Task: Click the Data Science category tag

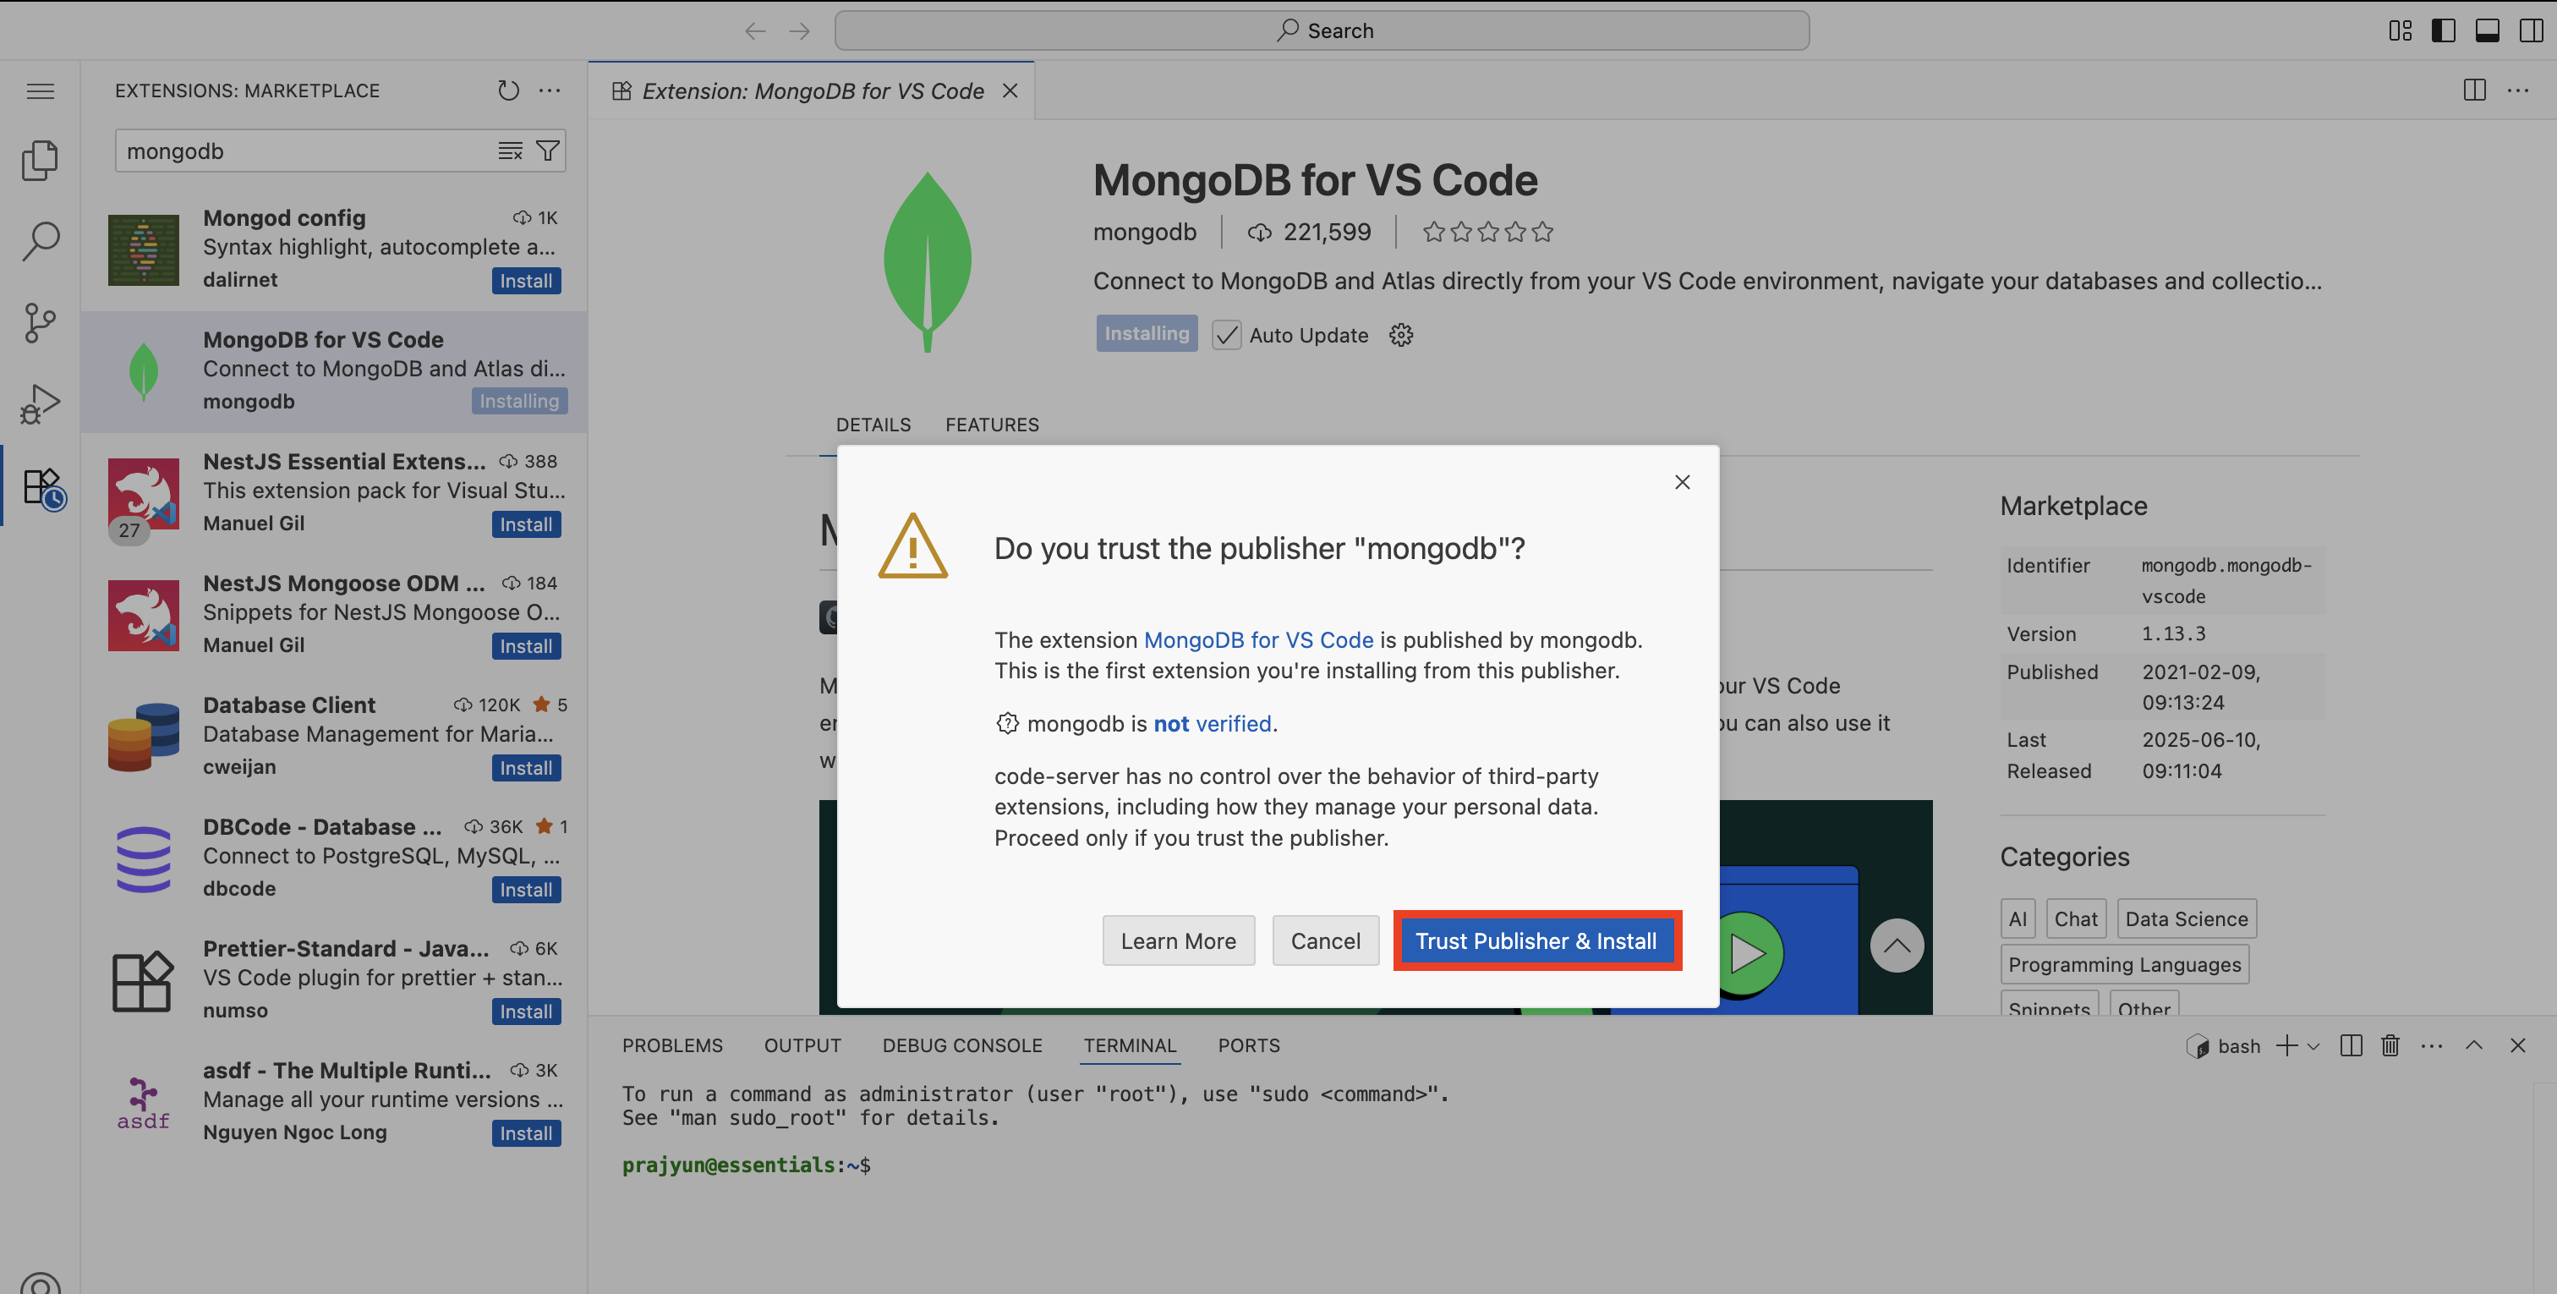Action: [x=2187, y=918]
